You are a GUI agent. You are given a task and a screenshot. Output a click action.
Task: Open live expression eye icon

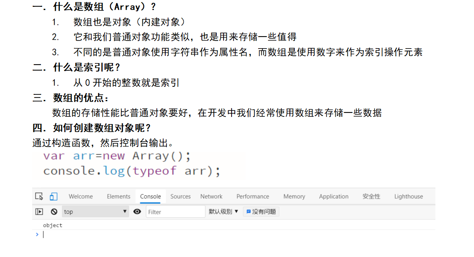pyautogui.click(x=137, y=212)
